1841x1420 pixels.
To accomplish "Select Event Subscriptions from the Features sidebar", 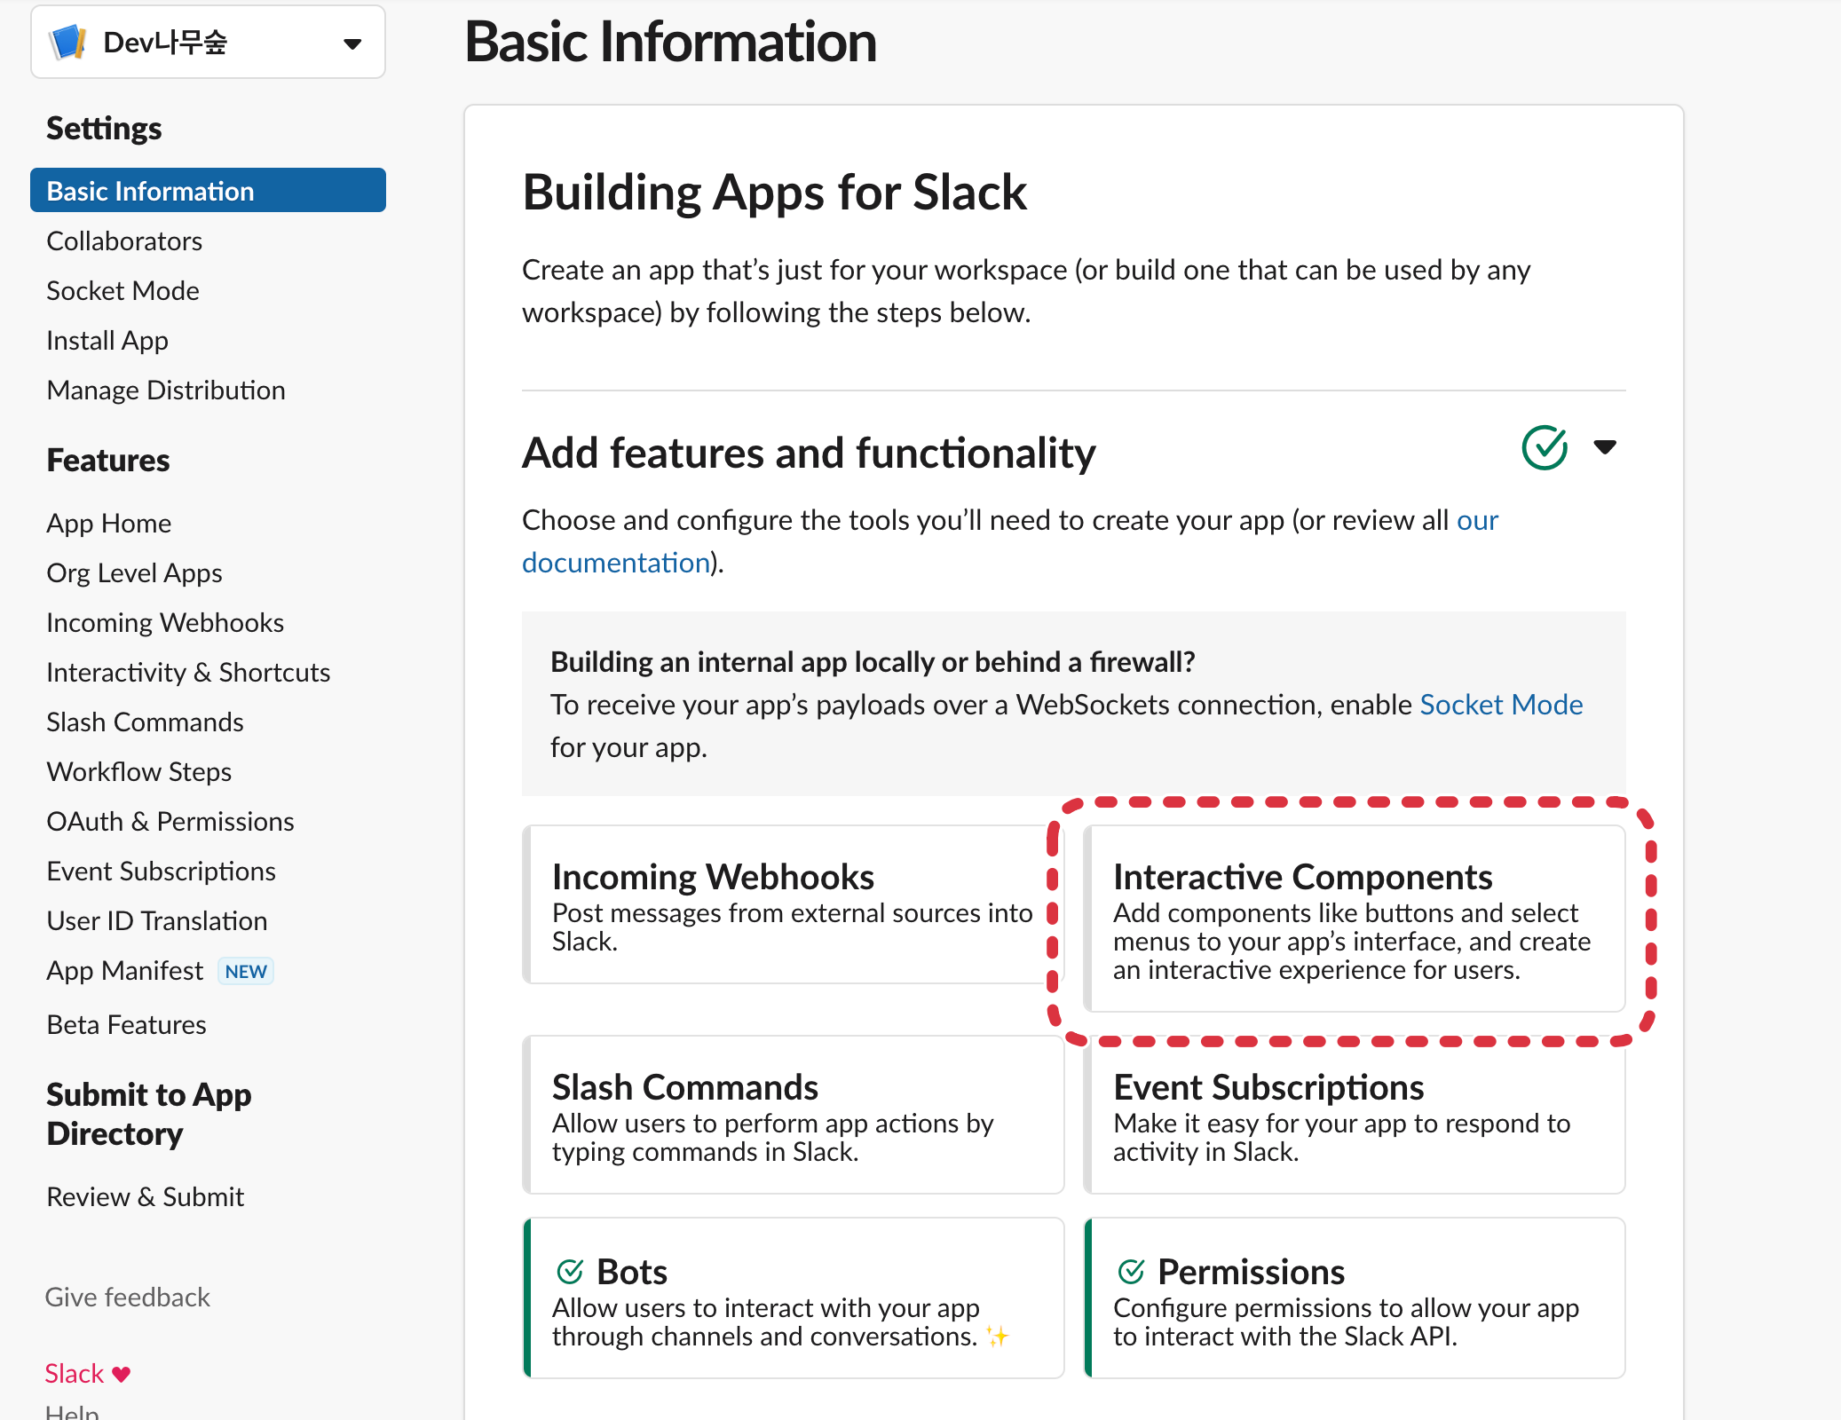I will 162,872.
